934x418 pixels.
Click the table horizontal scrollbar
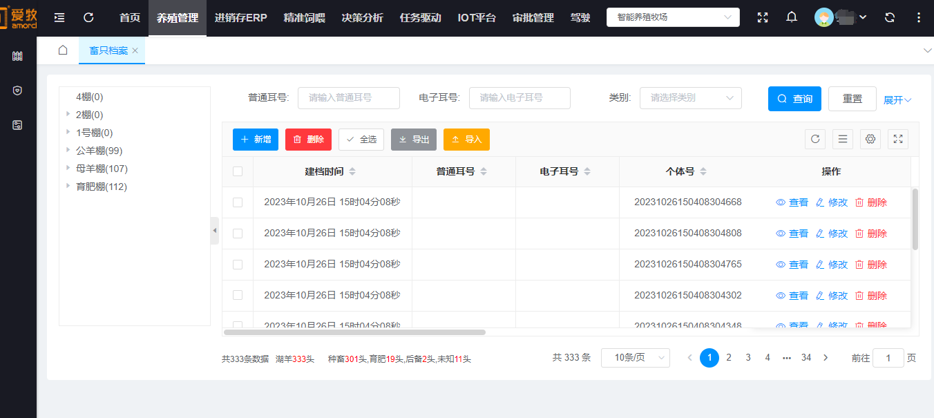pyautogui.click(x=354, y=332)
